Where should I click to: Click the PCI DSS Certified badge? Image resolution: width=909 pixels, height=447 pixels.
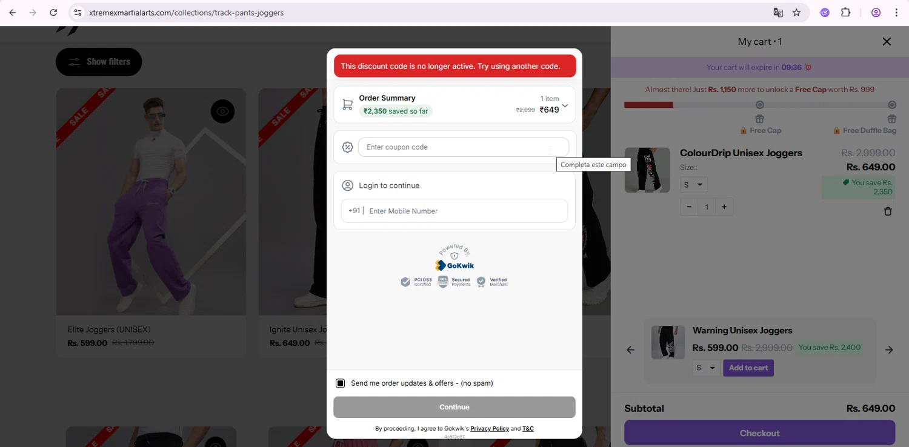[x=416, y=282]
